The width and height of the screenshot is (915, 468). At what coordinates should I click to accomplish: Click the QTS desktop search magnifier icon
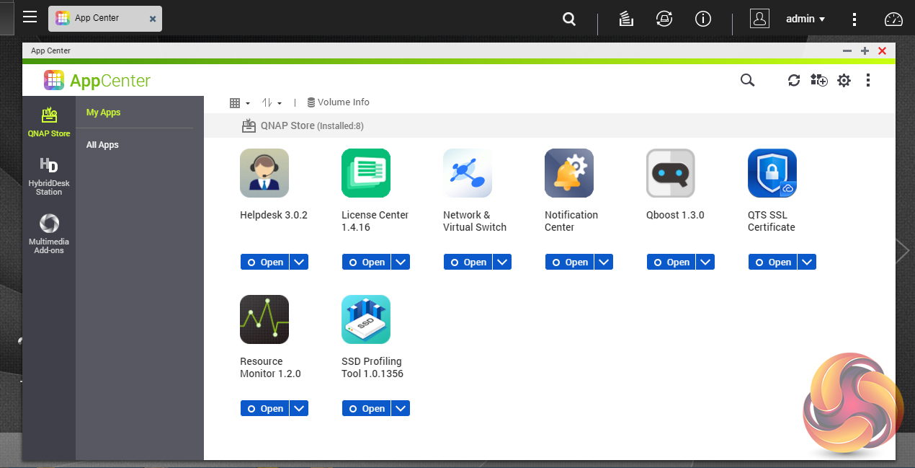click(x=569, y=19)
